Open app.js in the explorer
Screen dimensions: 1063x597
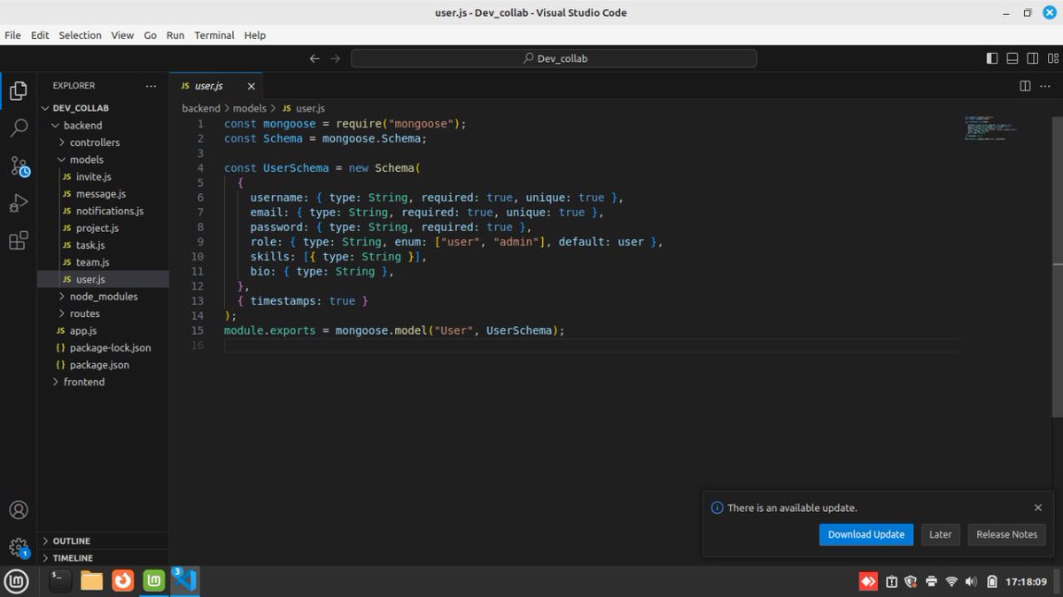pos(103,330)
